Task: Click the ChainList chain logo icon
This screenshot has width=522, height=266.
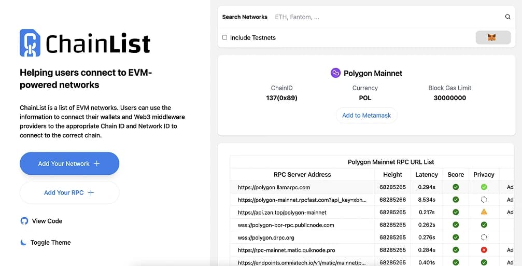Action: (x=30, y=43)
